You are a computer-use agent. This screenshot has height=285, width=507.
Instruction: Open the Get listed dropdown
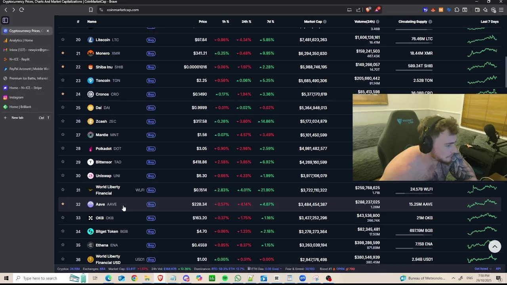pyautogui.click(x=483, y=269)
